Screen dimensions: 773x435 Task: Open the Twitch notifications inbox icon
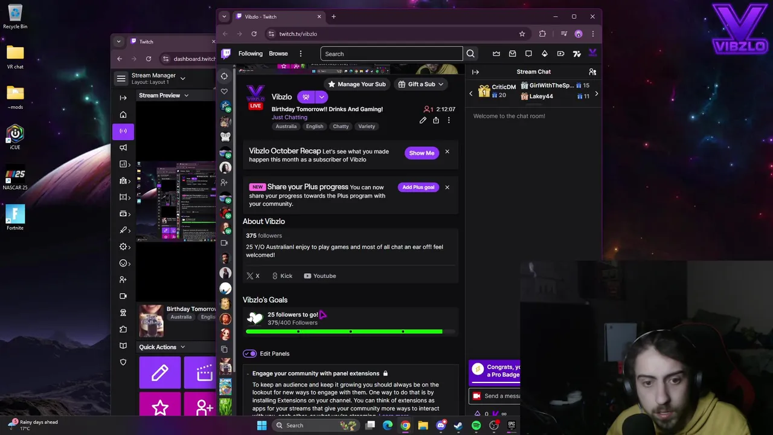click(513, 54)
